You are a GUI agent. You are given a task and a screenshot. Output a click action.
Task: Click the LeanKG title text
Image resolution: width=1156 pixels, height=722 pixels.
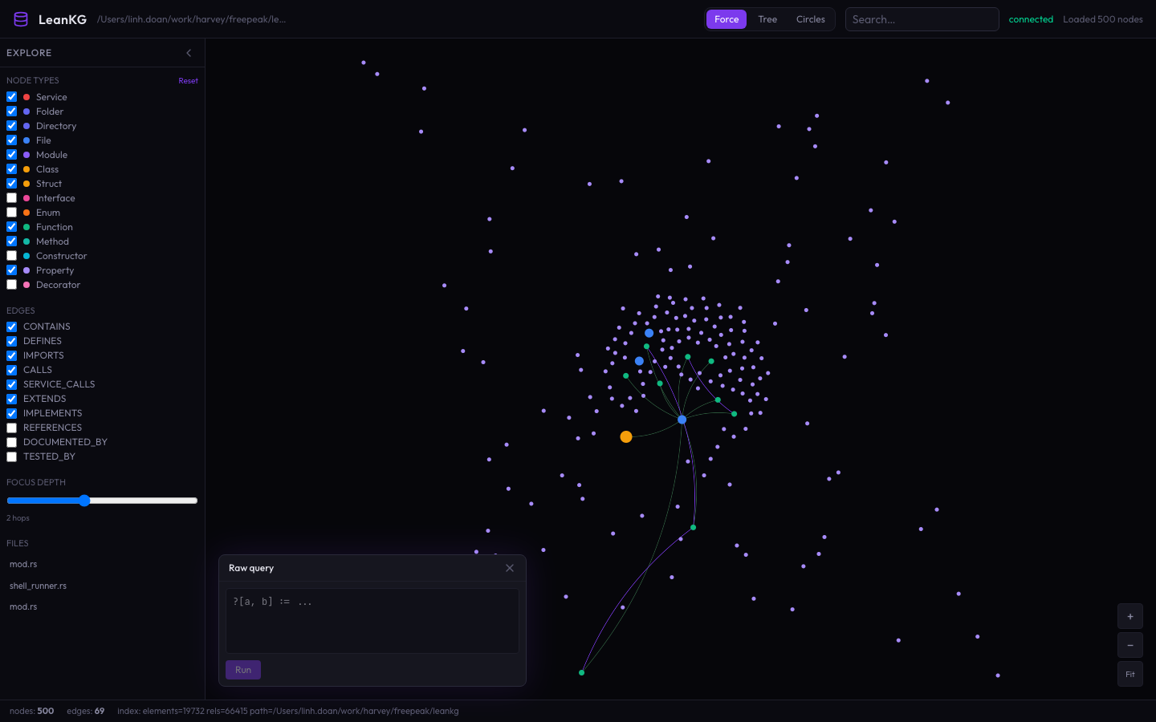[63, 19]
